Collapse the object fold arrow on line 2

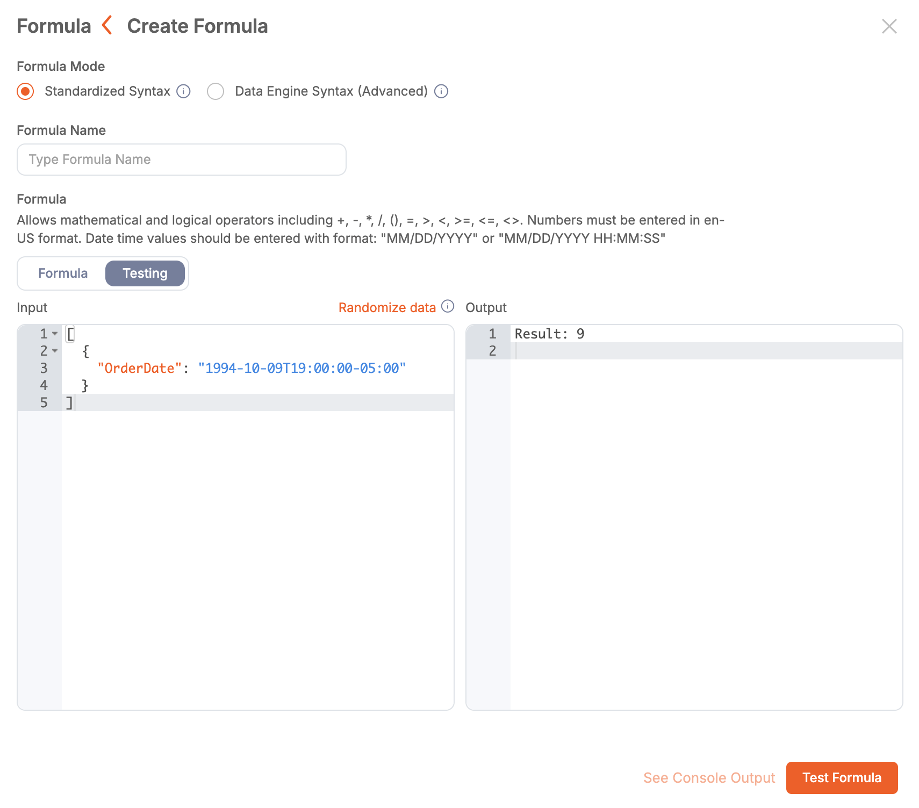tap(55, 351)
